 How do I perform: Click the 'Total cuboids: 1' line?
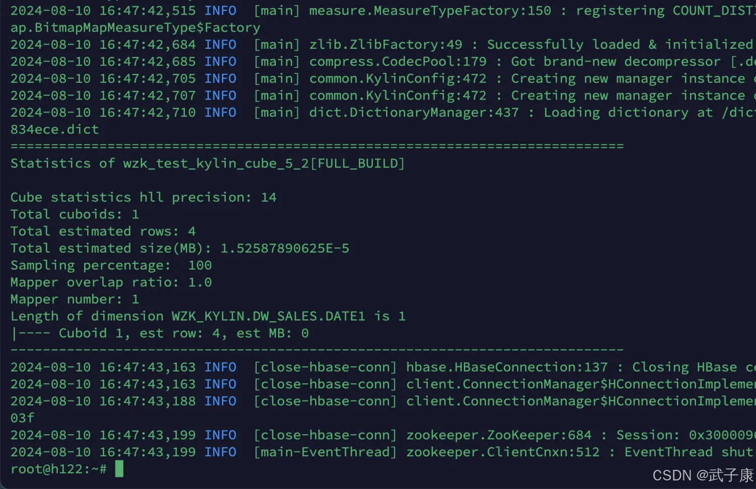click(x=75, y=214)
